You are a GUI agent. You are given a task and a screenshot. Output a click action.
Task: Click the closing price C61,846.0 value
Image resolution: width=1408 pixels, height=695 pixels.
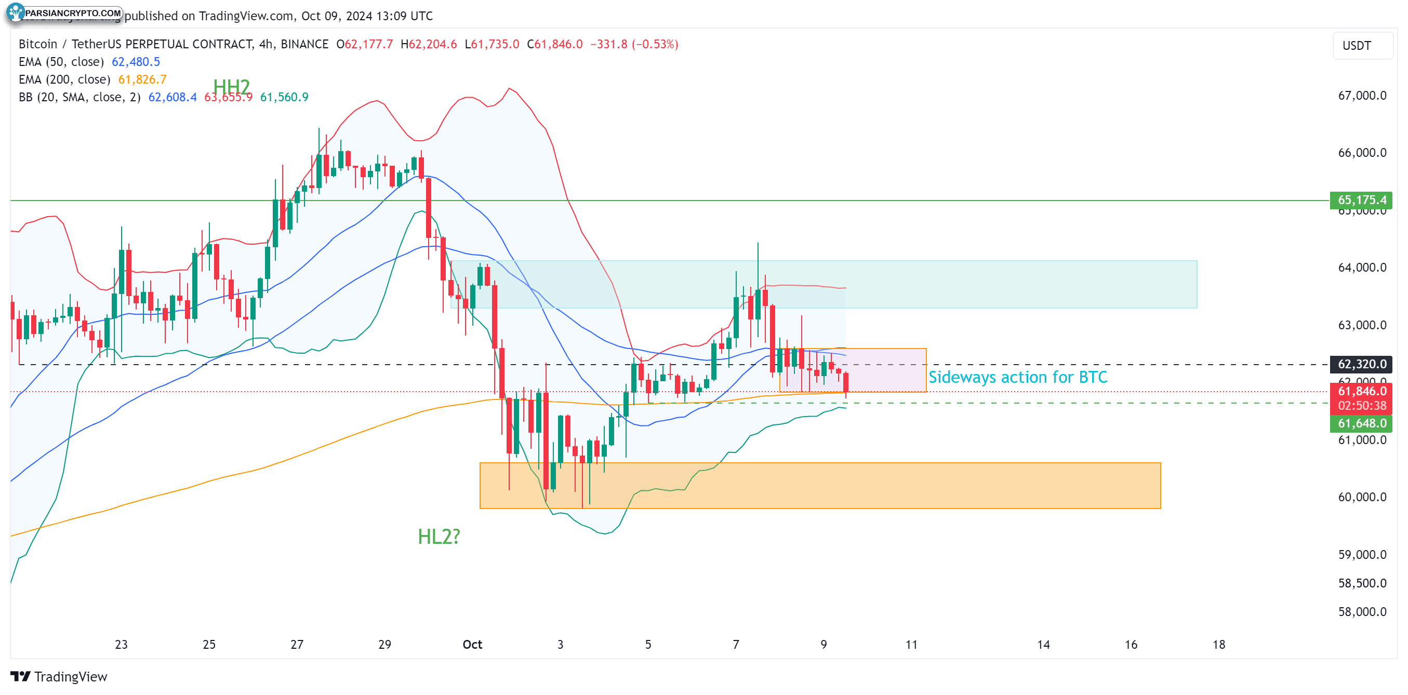tap(555, 44)
